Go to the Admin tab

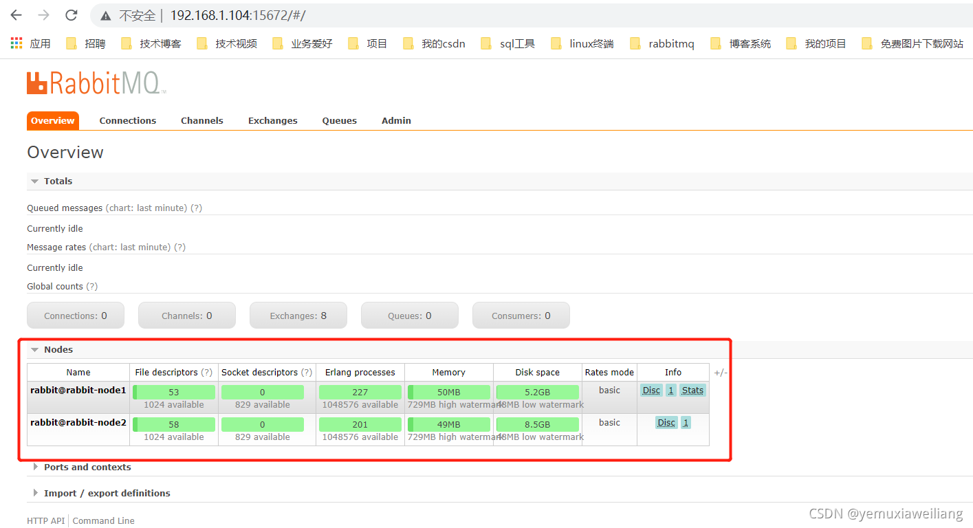tap(396, 120)
